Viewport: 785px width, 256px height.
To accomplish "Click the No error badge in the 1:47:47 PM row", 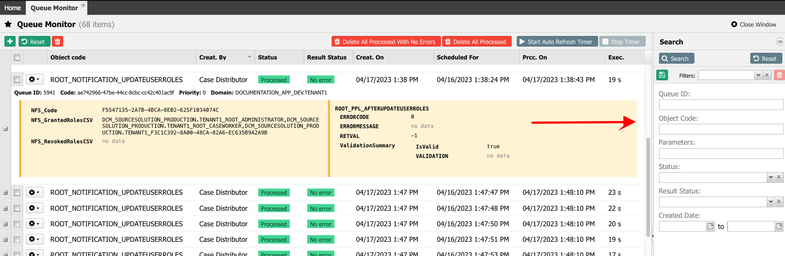I will [x=321, y=193].
